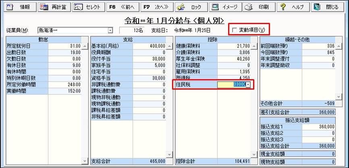Click the 情報 toolbar button
The image size is (349, 168).
pyautogui.click(x=19, y=7)
